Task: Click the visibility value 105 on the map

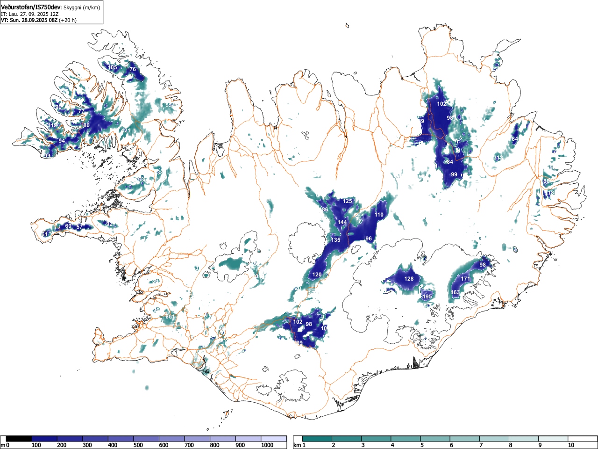Action: tap(112, 67)
